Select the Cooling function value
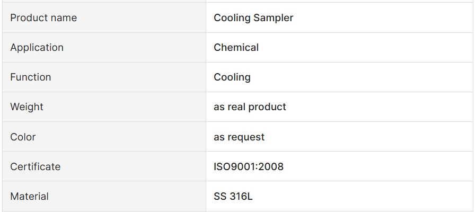Image resolution: width=476 pixels, height=212 pixels. pyautogui.click(x=232, y=77)
